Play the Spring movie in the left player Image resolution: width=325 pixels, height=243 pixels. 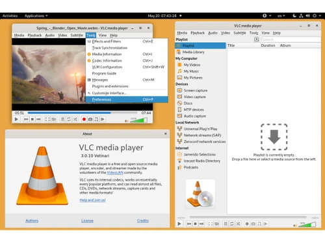coord(16,119)
